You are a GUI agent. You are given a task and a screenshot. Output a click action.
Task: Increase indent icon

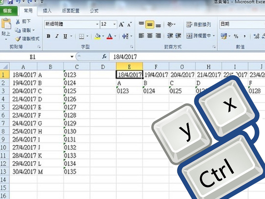[x=178, y=36]
